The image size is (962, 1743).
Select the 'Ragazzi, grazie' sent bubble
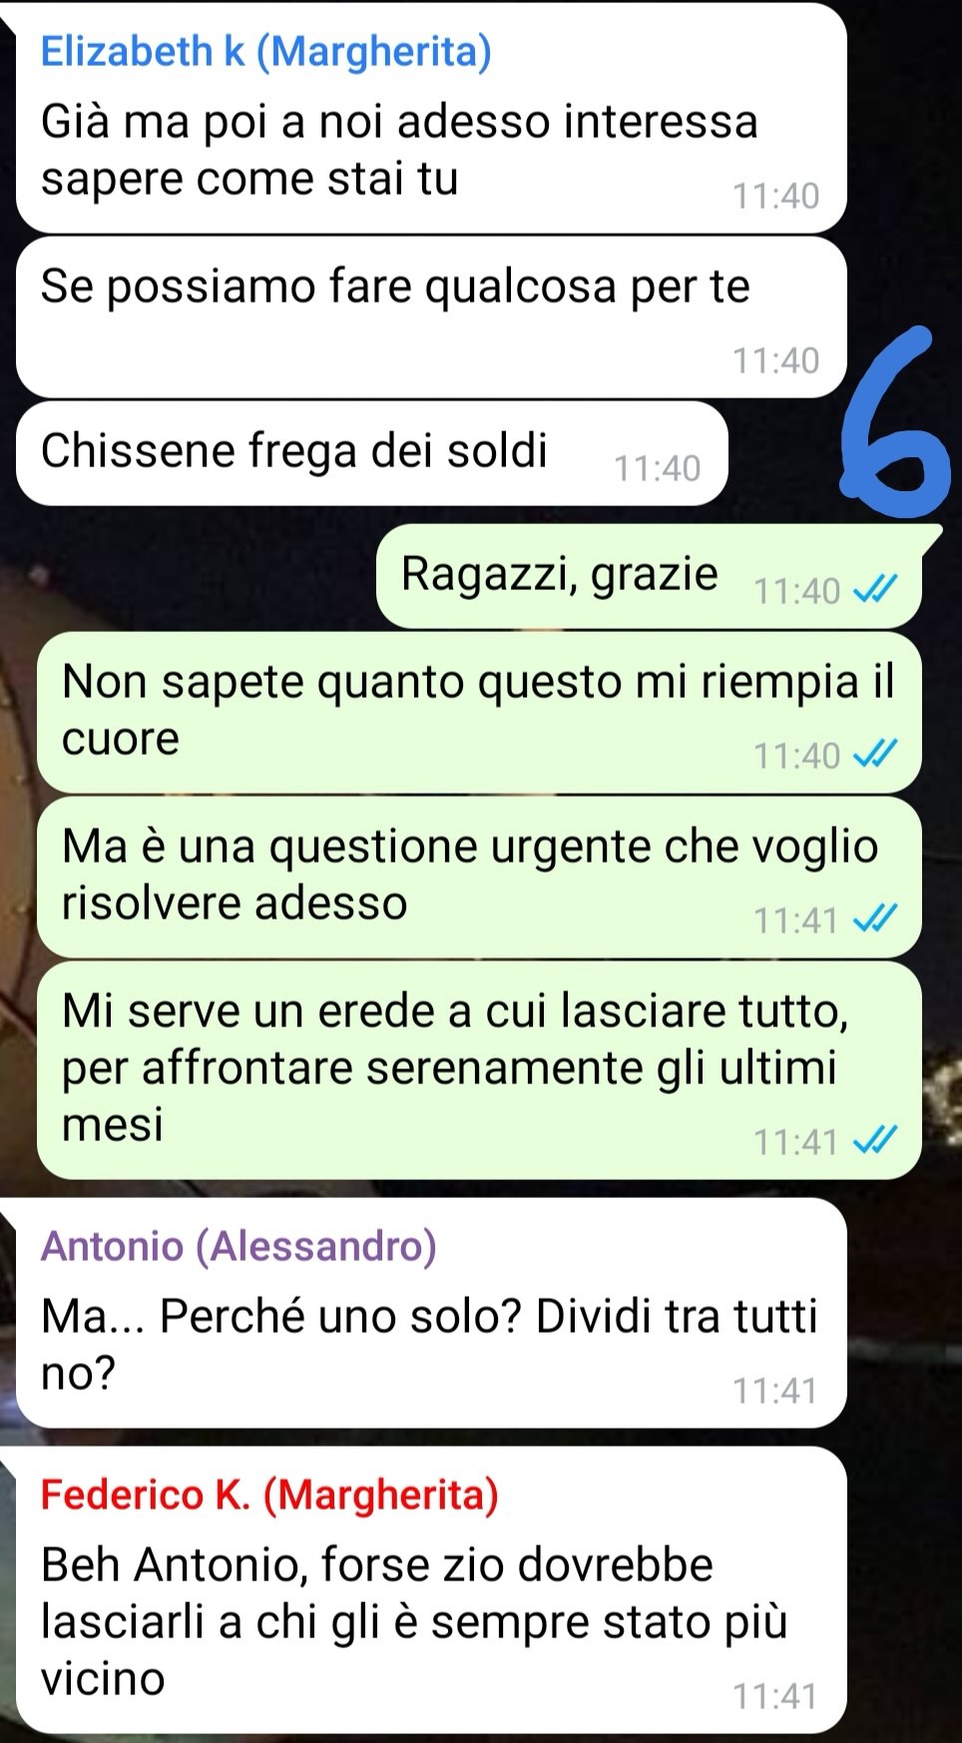click(649, 576)
